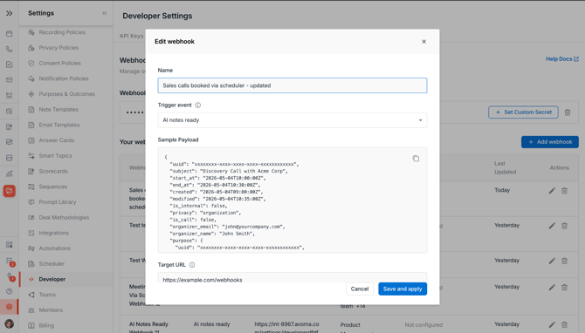Screen dimensions: 585x333
Task: Show Trigger event info tooltip icon
Action: pos(197,105)
